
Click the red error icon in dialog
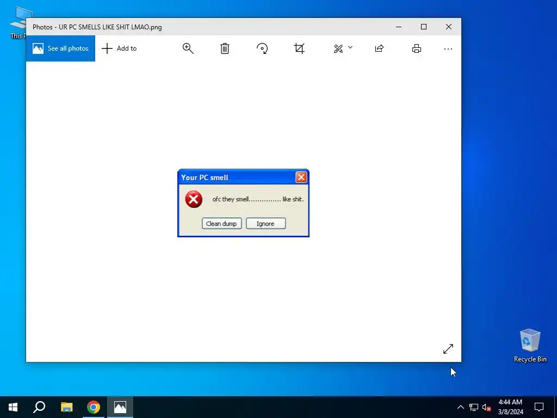194,199
